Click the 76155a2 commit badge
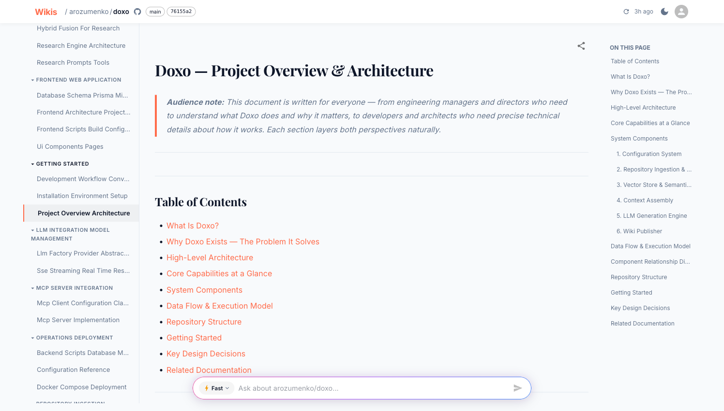Screen dimensions: 724x411 [181, 11]
